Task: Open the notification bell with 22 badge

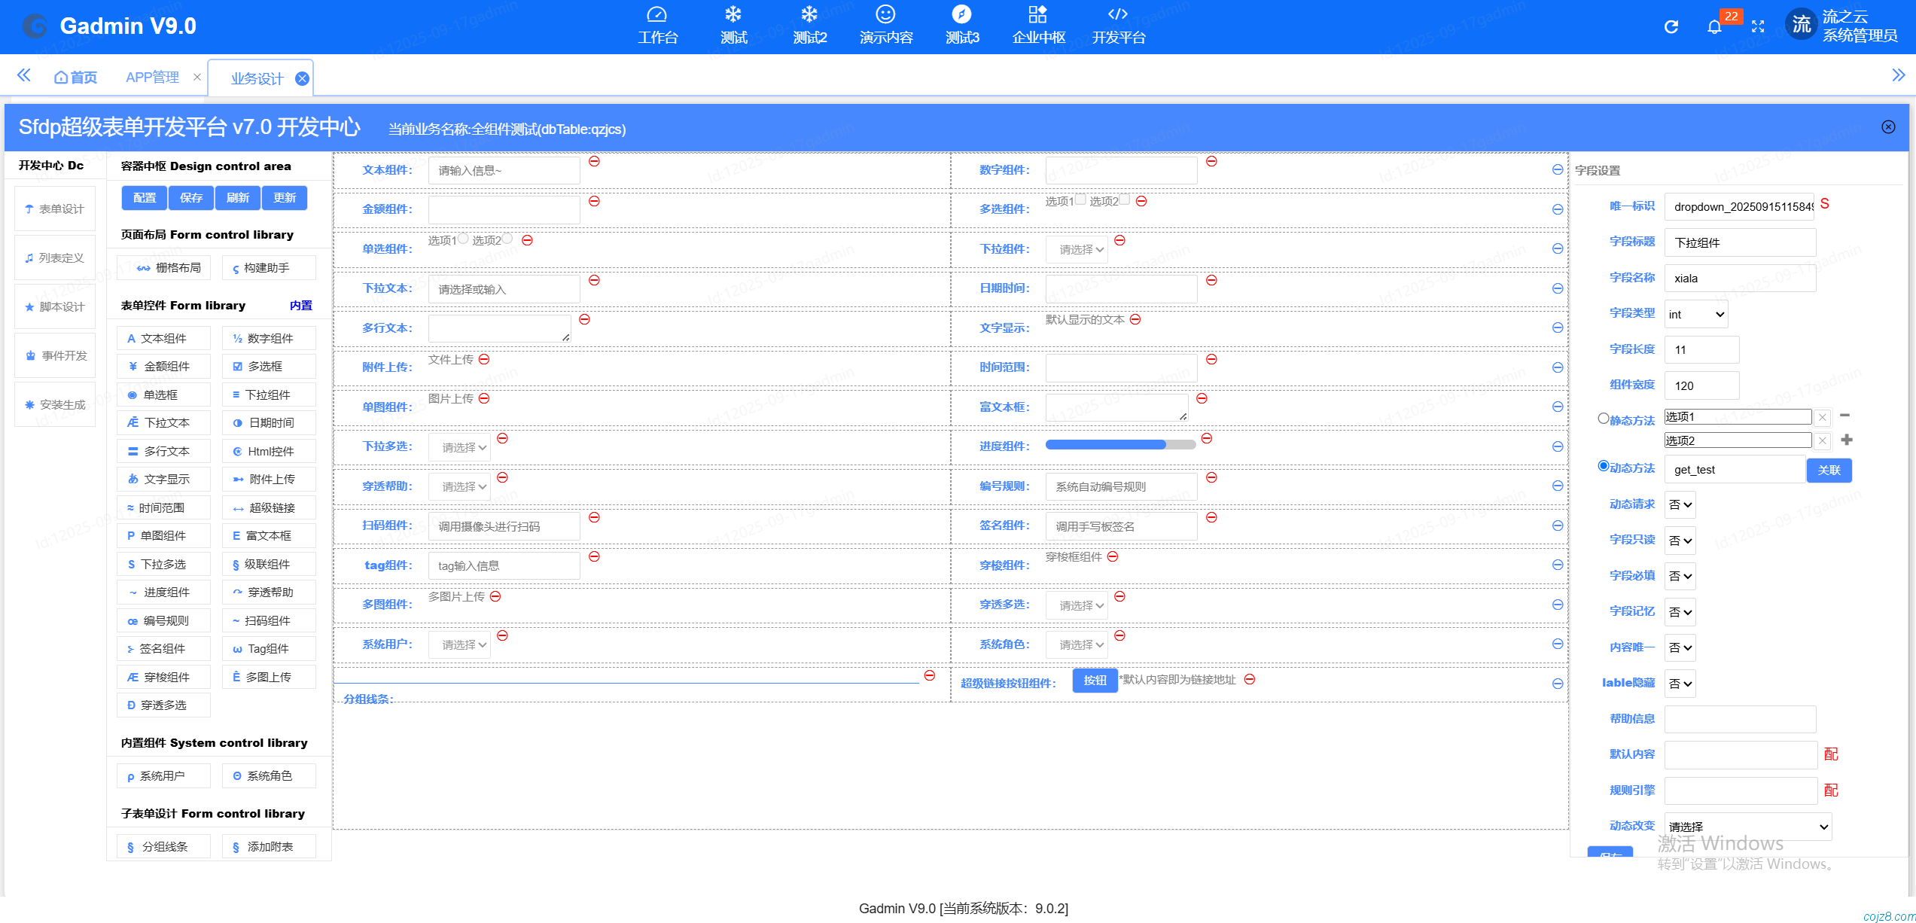Action: [1714, 27]
